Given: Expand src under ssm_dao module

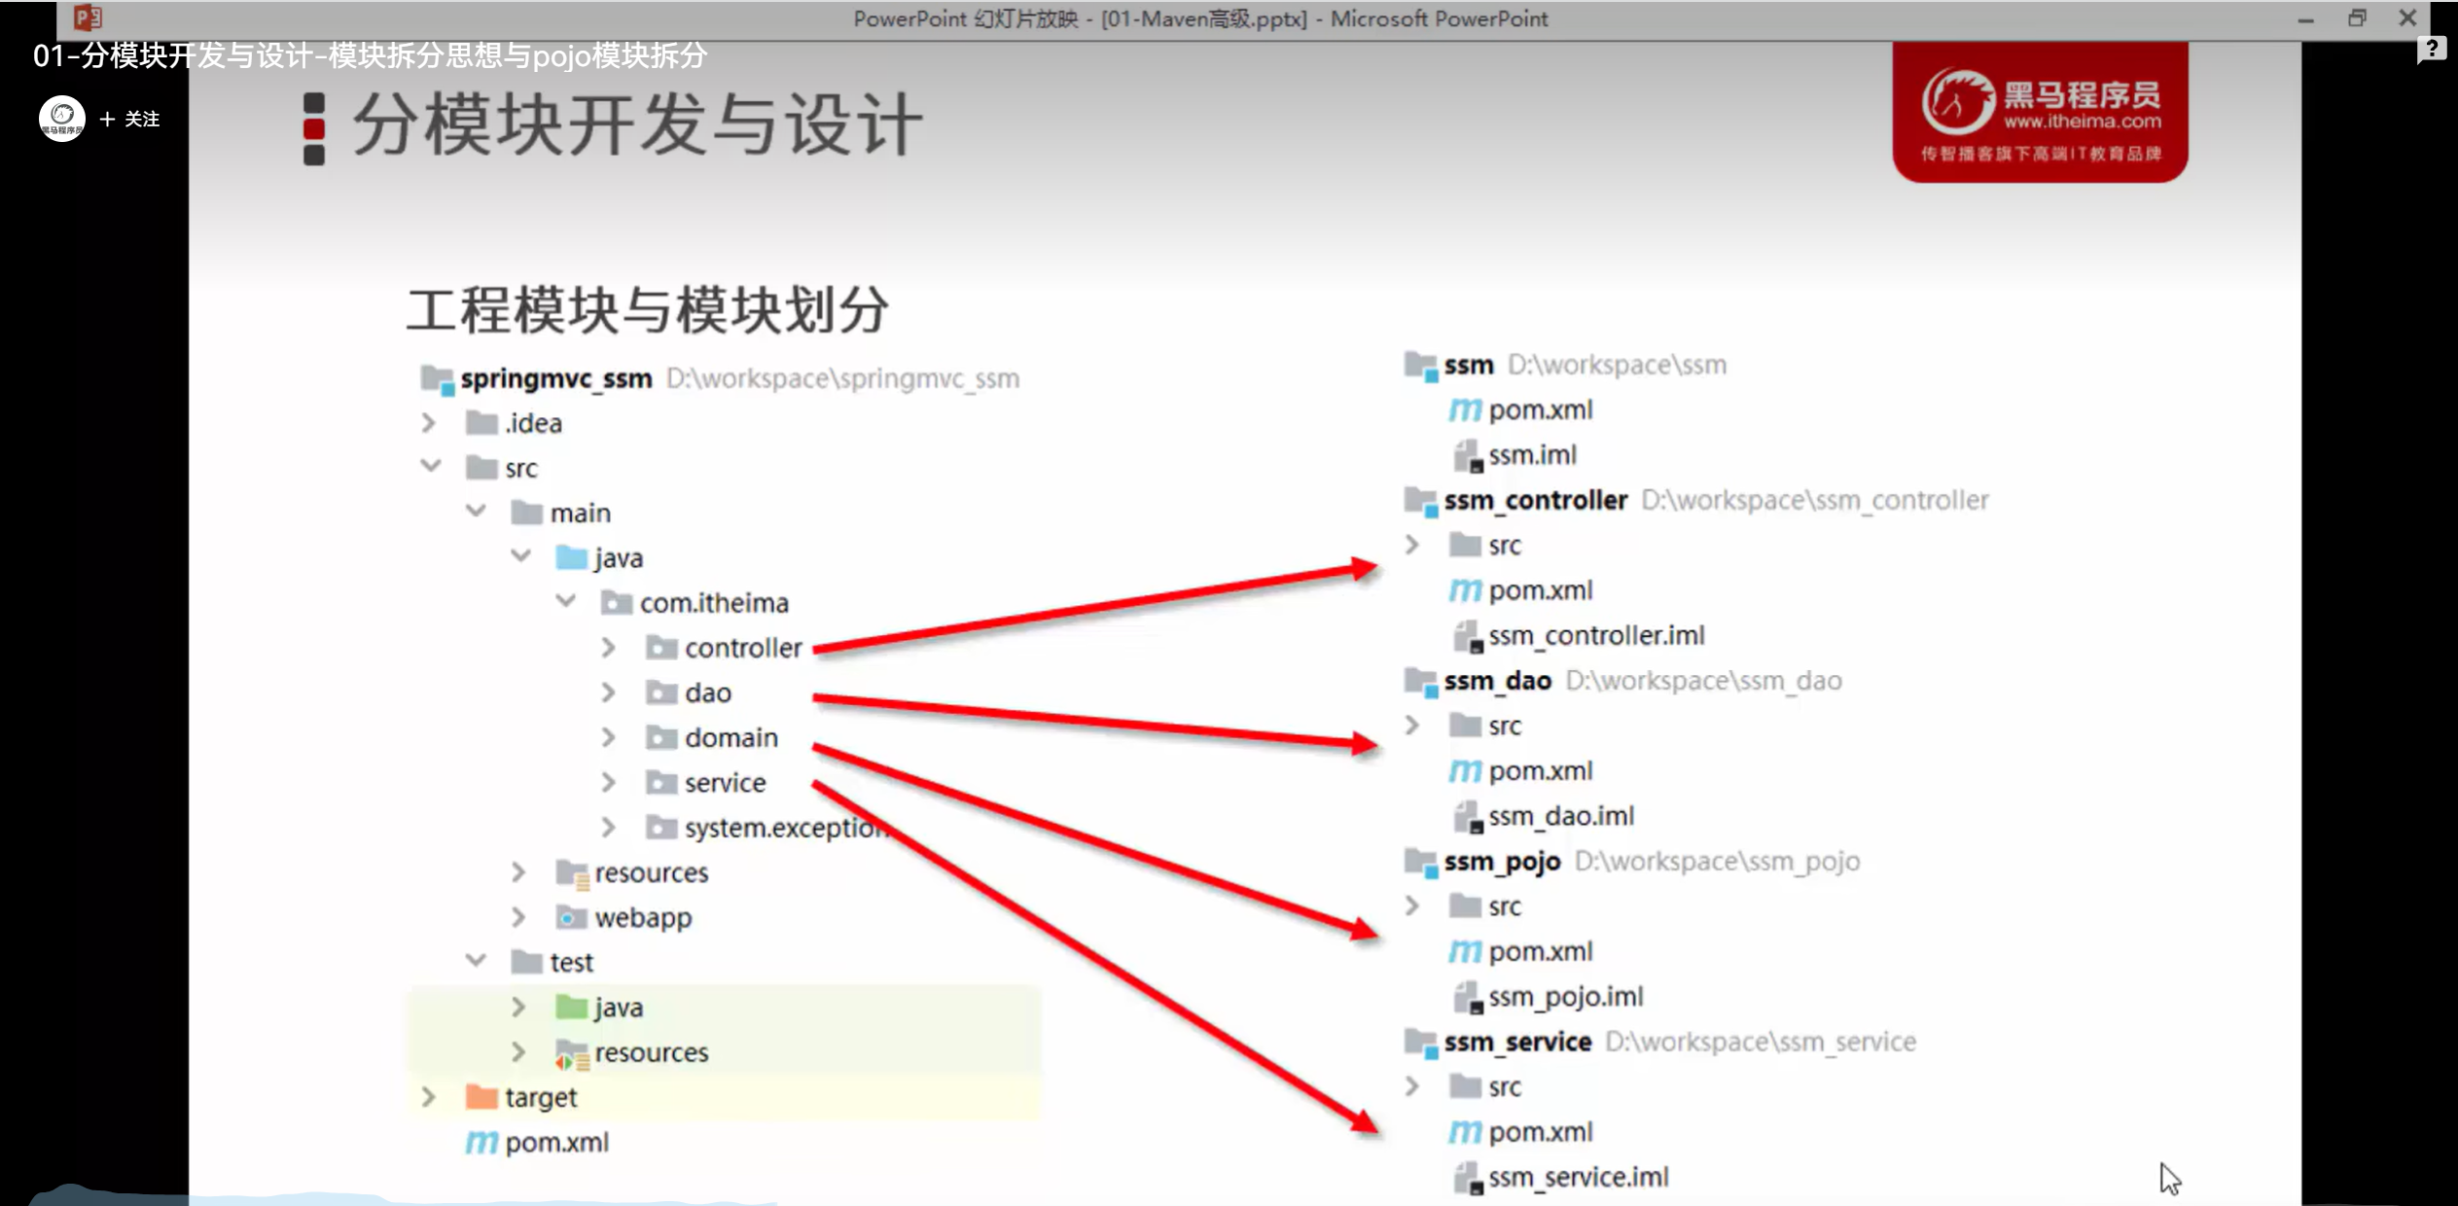Looking at the screenshot, I should (x=1412, y=726).
